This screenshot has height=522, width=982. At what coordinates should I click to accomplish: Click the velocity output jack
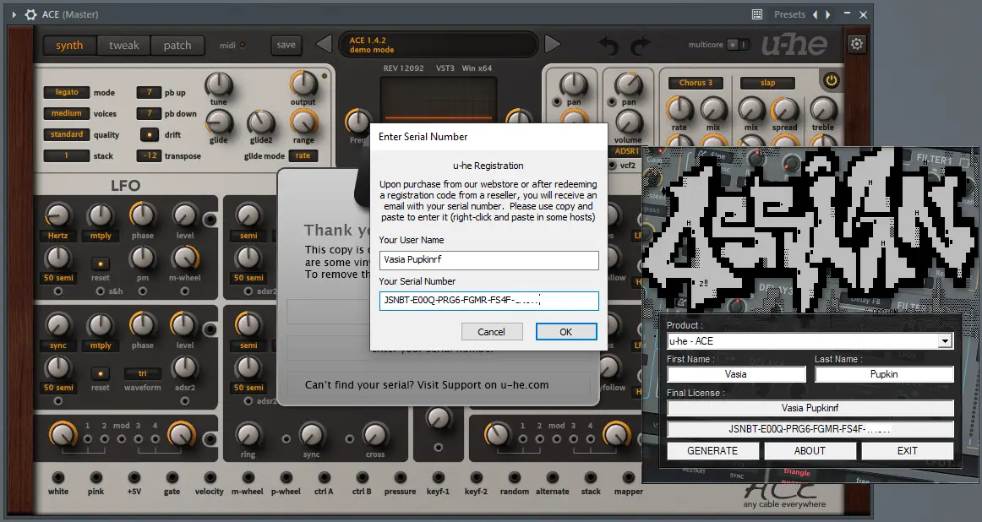point(210,477)
